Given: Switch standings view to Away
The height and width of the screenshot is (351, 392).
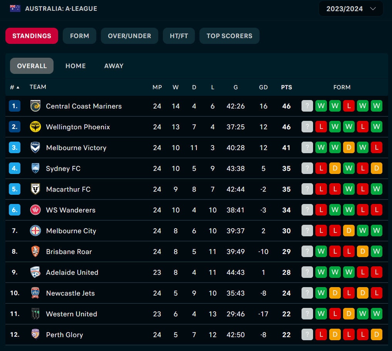Looking at the screenshot, I should click(x=114, y=66).
